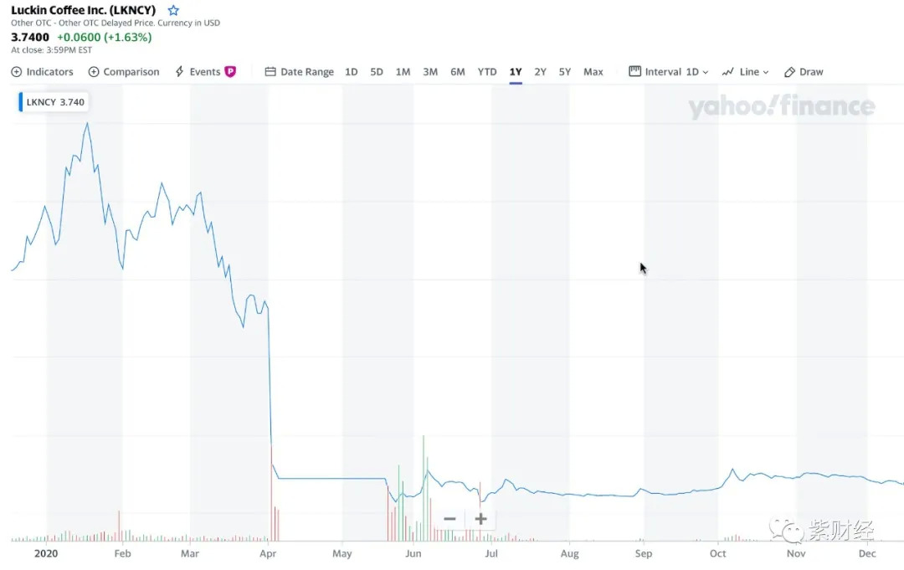Screen dimensions: 904x570
Task: Click the purple premium badge icon
Action: coord(230,72)
